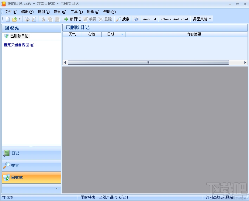The height and width of the screenshot is (201, 249).
Task: Click the copy icon in toolbar
Action: (50, 19)
